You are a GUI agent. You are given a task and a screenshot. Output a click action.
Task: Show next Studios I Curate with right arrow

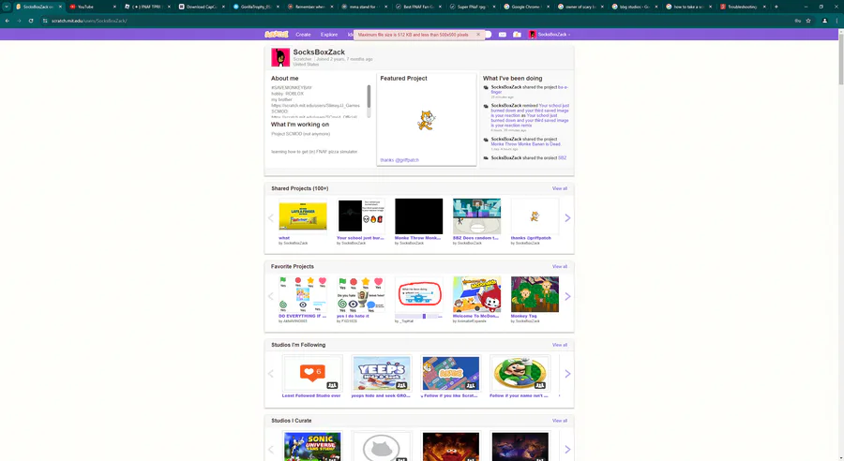click(567, 449)
